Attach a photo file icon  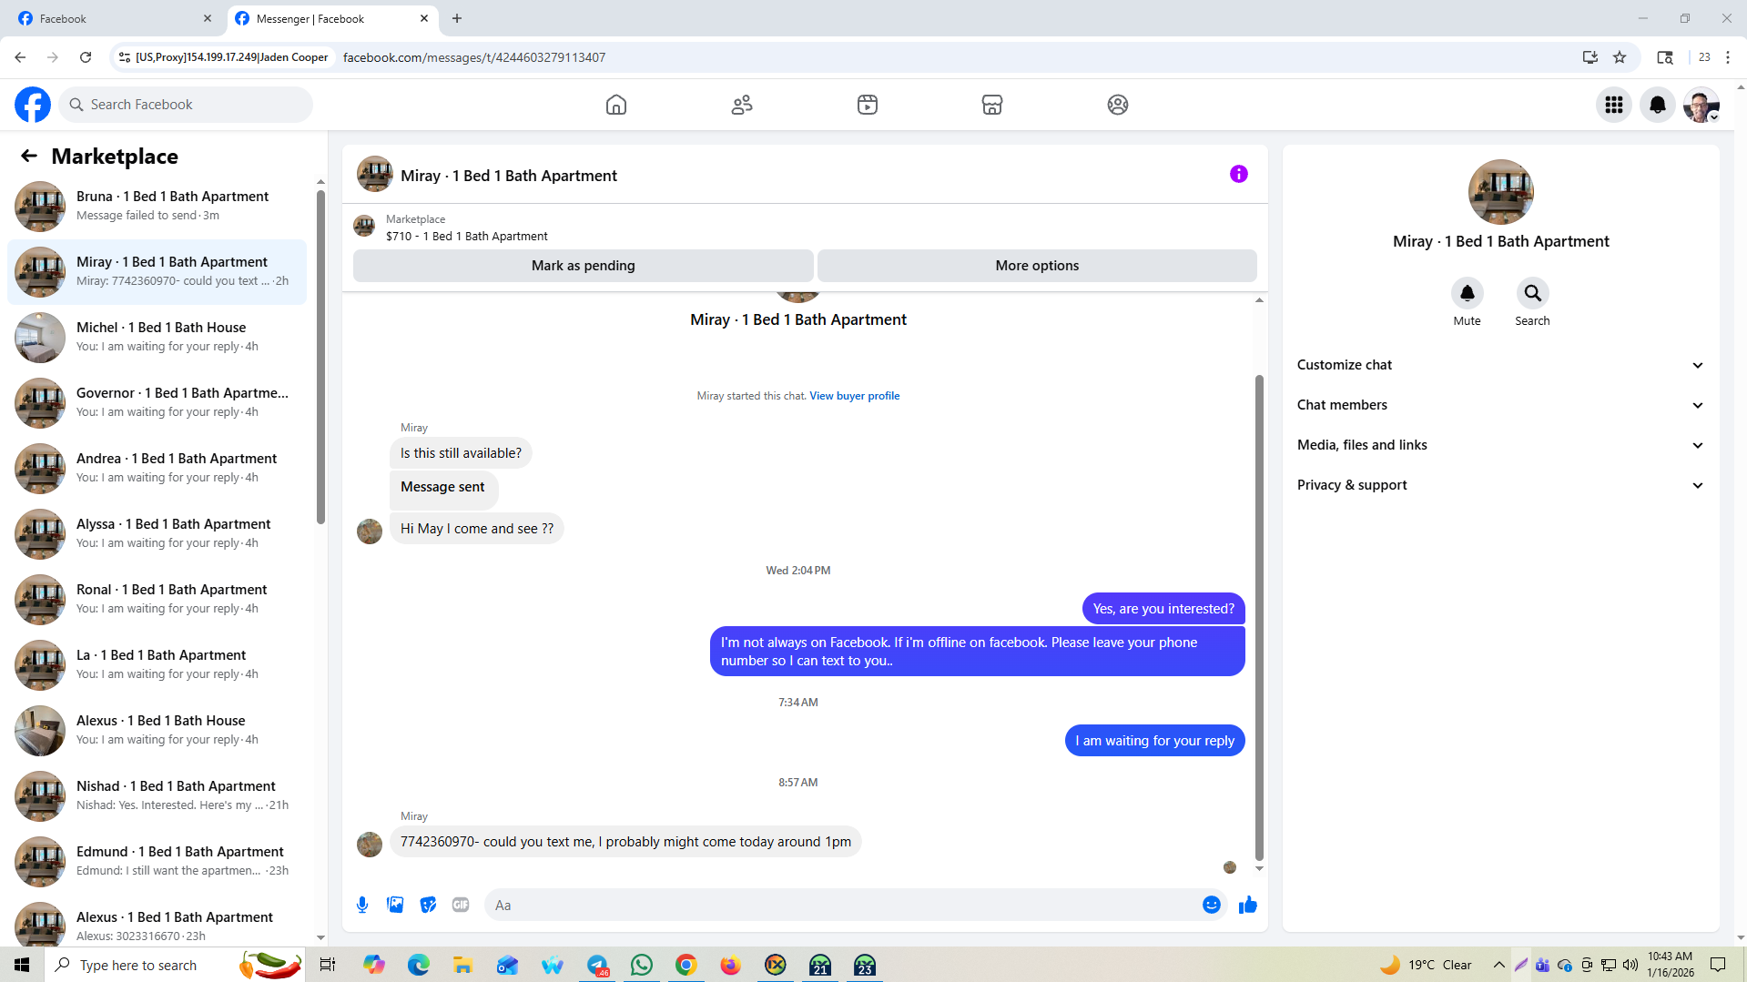coord(395,905)
